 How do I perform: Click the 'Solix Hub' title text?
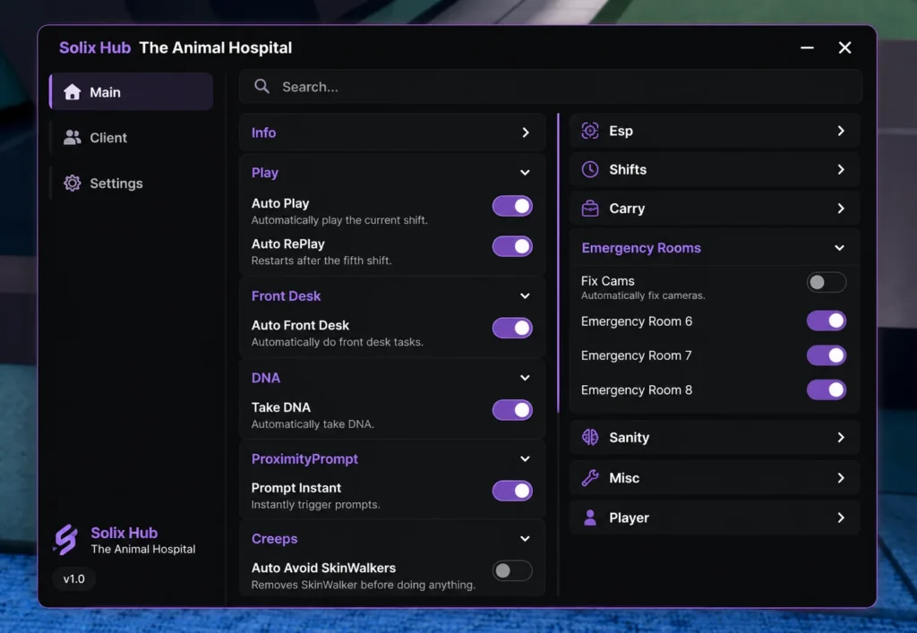pos(95,47)
